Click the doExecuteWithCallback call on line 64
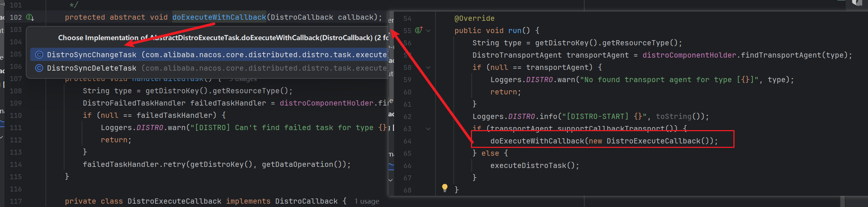The height and width of the screenshot is (207, 868). (537, 141)
